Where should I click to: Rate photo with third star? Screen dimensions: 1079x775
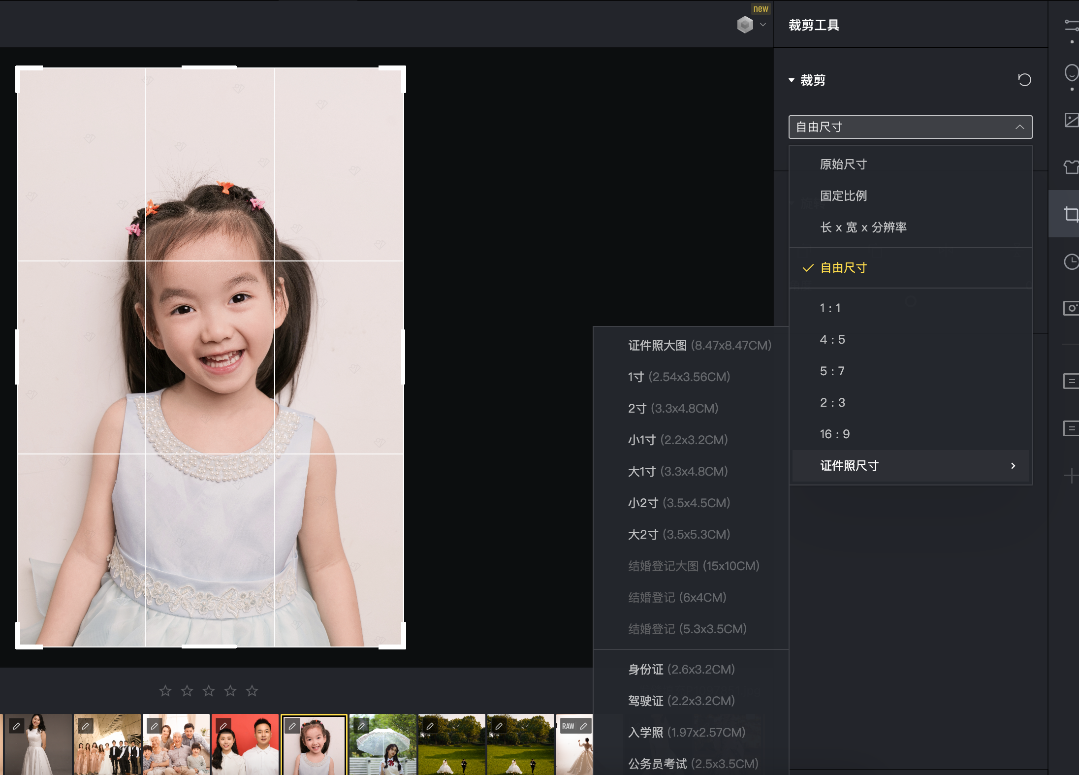[209, 691]
